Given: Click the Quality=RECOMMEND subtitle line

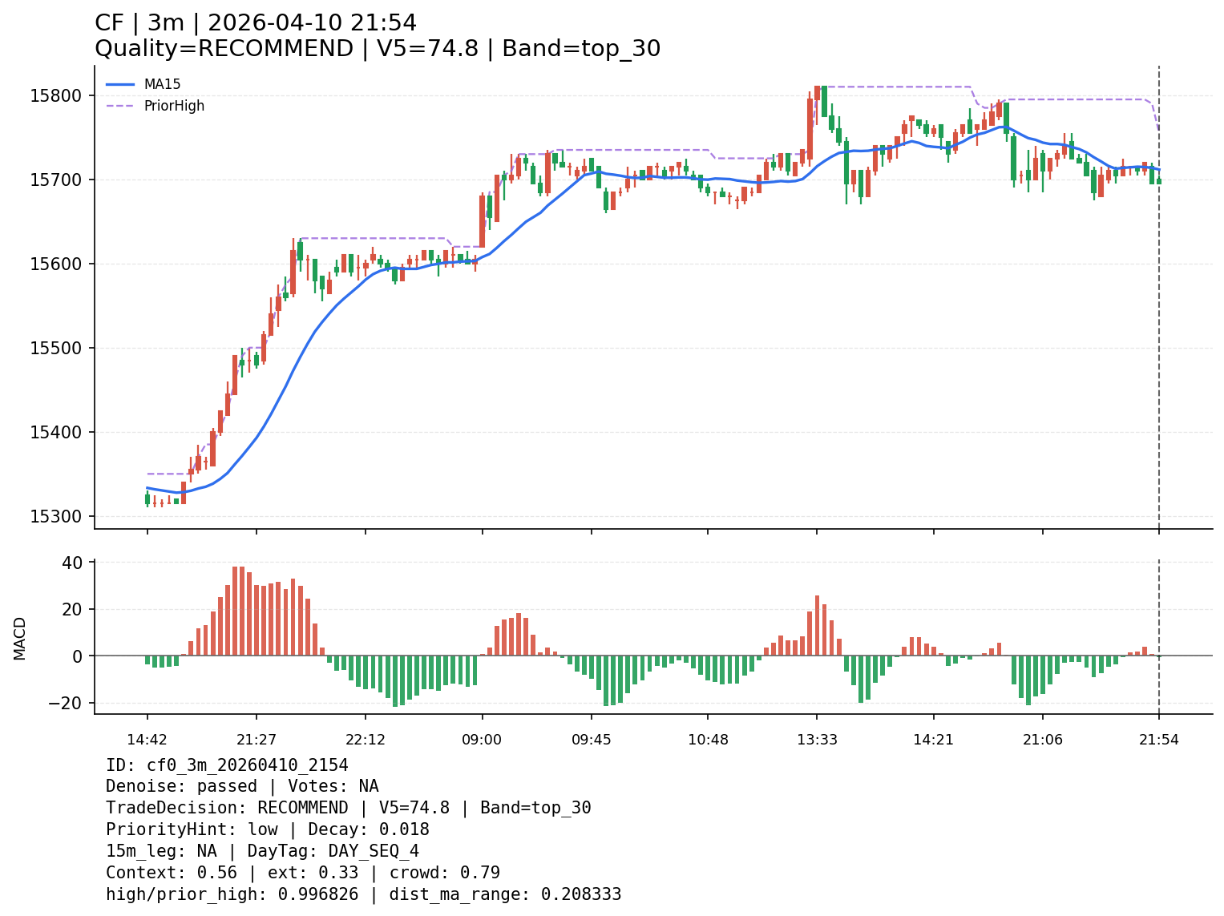Looking at the screenshot, I should point(378,49).
